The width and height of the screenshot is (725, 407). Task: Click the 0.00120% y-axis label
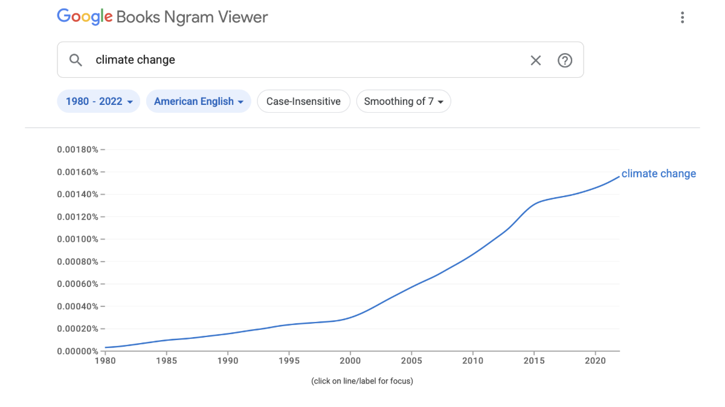77,216
